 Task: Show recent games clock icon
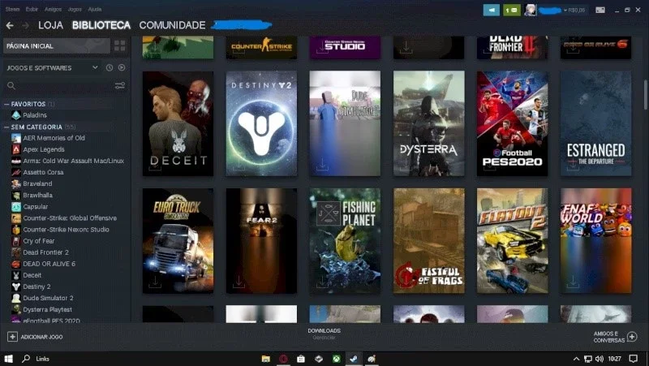[x=110, y=67]
